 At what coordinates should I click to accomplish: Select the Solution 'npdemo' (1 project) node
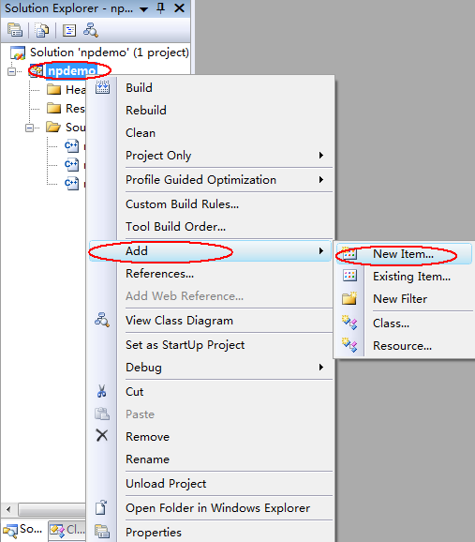tap(110, 53)
